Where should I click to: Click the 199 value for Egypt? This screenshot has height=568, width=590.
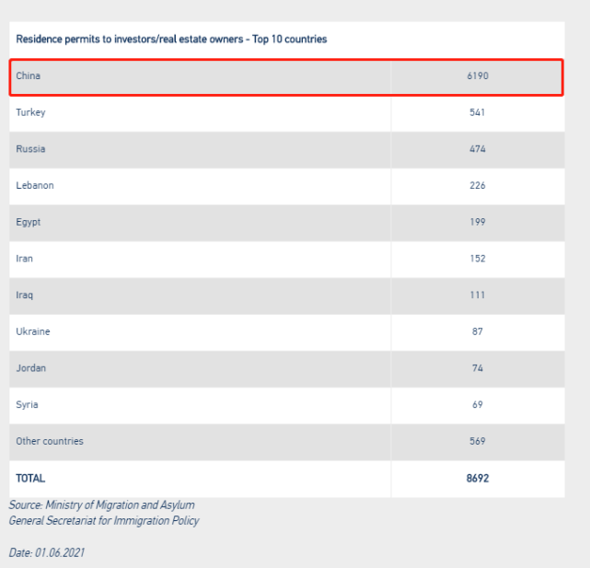(477, 222)
